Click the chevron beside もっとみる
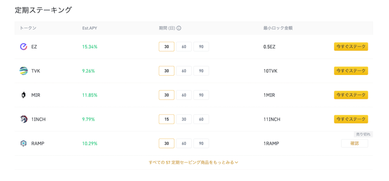Viewport: 389px width, 181px height. click(x=236, y=162)
